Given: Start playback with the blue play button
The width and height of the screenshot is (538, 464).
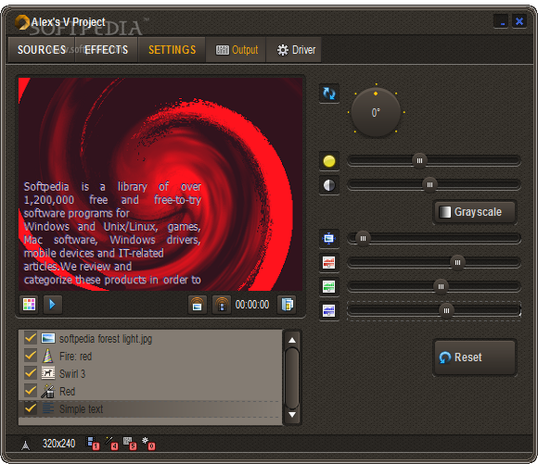Looking at the screenshot, I should (53, 305).
